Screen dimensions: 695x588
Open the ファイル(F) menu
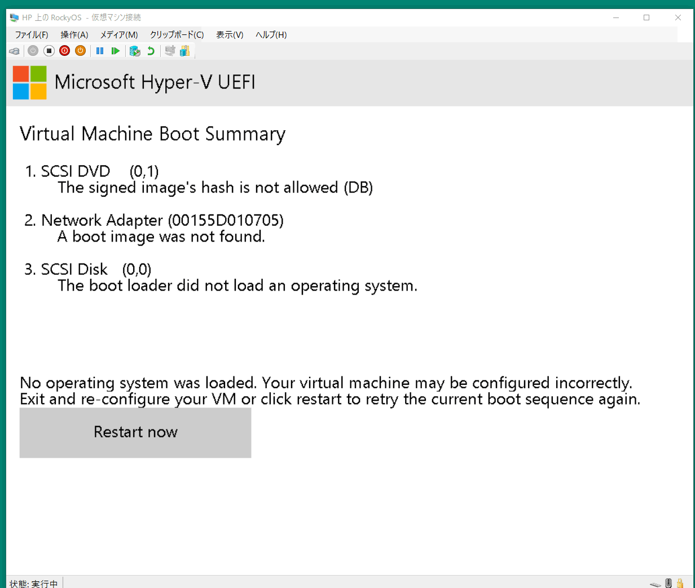coord(32,34)
